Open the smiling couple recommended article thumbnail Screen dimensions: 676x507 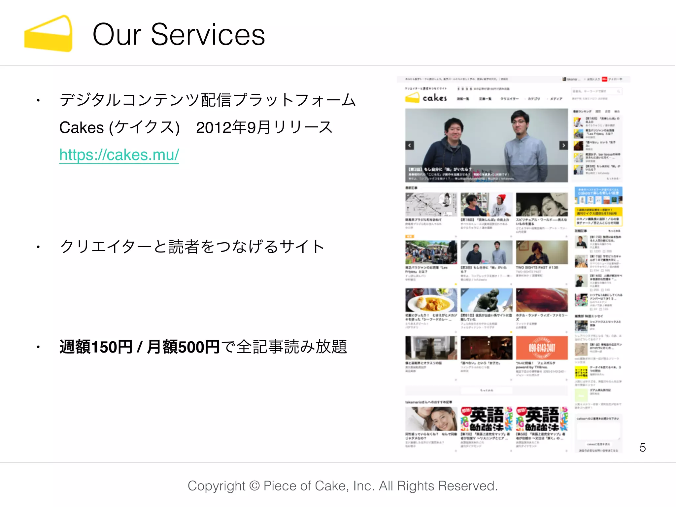pos(431,419)
